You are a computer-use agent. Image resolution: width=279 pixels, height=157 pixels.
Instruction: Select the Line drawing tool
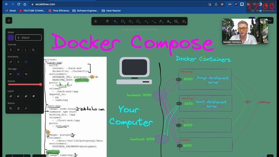153,21
